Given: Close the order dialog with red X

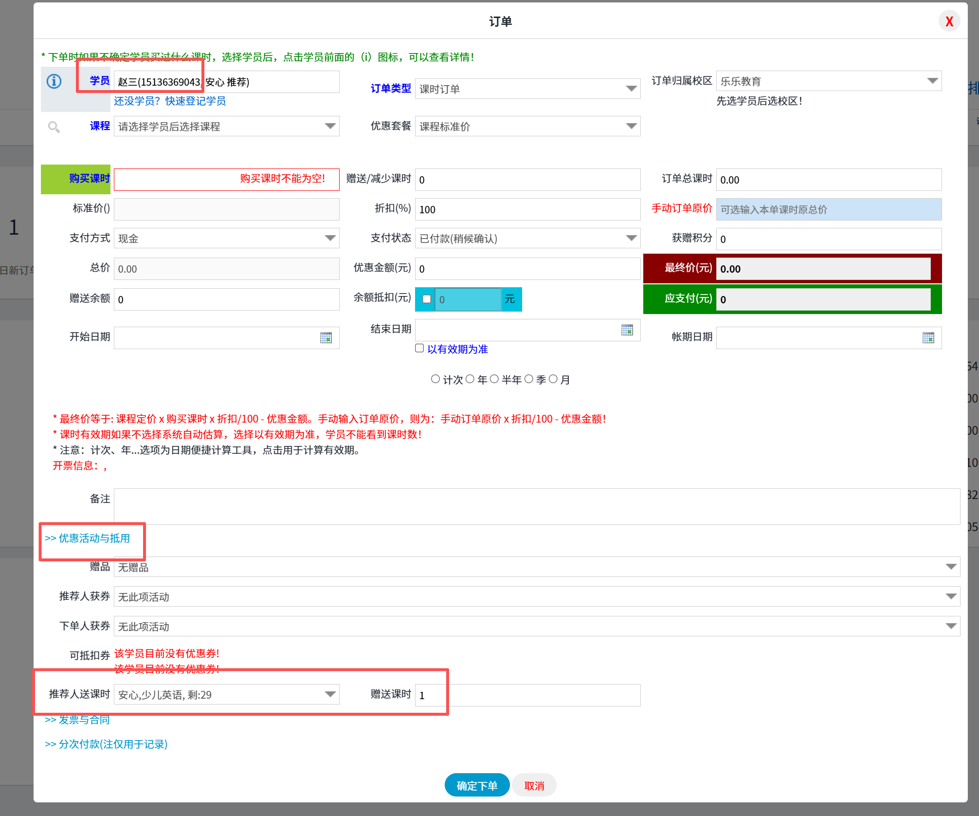Looking at the screenshot, I should click(949, 21).
